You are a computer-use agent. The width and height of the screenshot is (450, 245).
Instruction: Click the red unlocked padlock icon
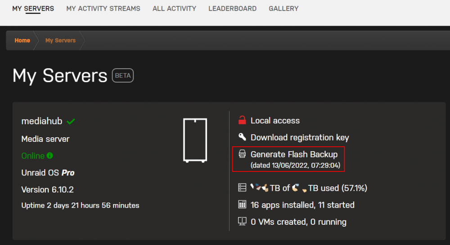click(x=242, y=120)
